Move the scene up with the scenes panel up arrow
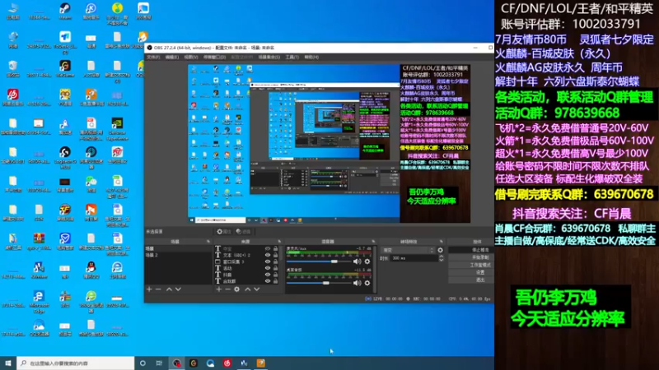 point(169,289)
